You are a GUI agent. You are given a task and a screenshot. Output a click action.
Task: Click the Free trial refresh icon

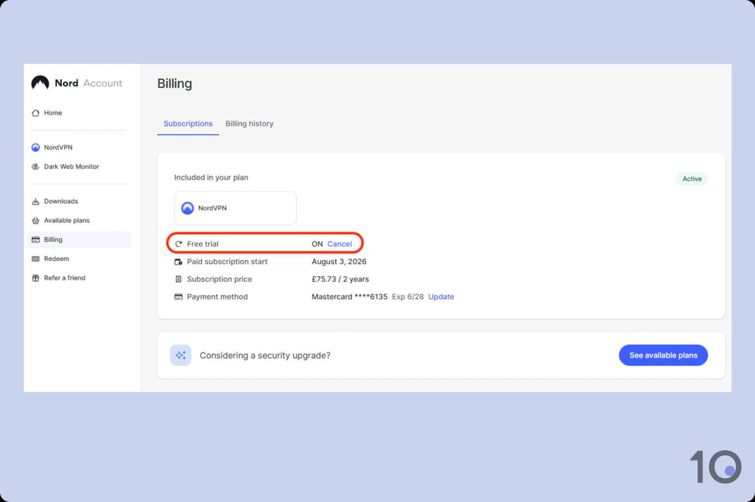[178, 244]
